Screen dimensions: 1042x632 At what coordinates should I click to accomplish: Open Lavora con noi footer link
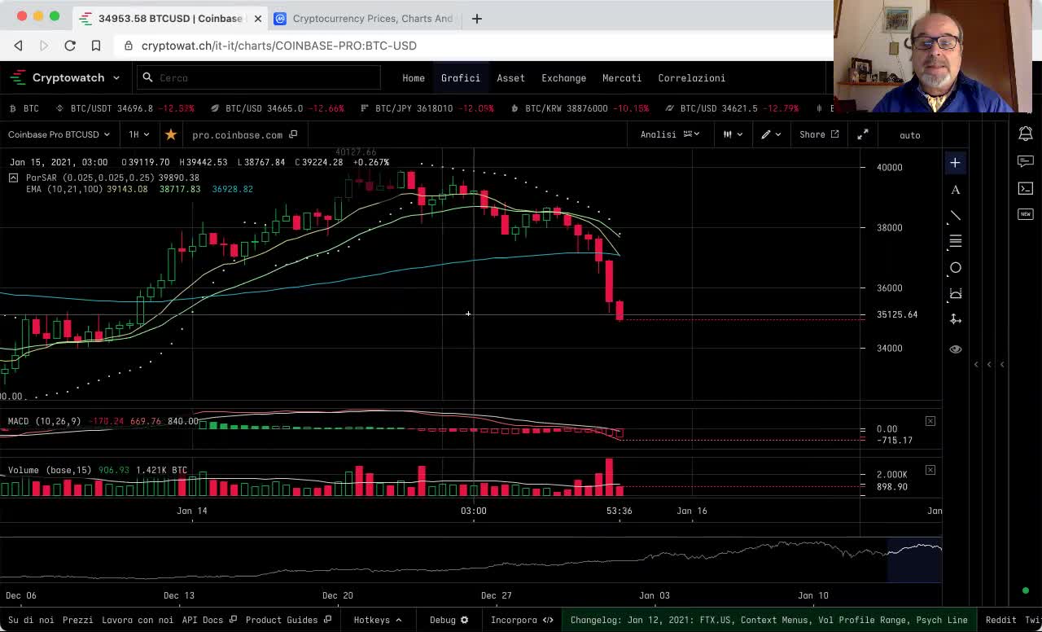[x=138, y=620]
